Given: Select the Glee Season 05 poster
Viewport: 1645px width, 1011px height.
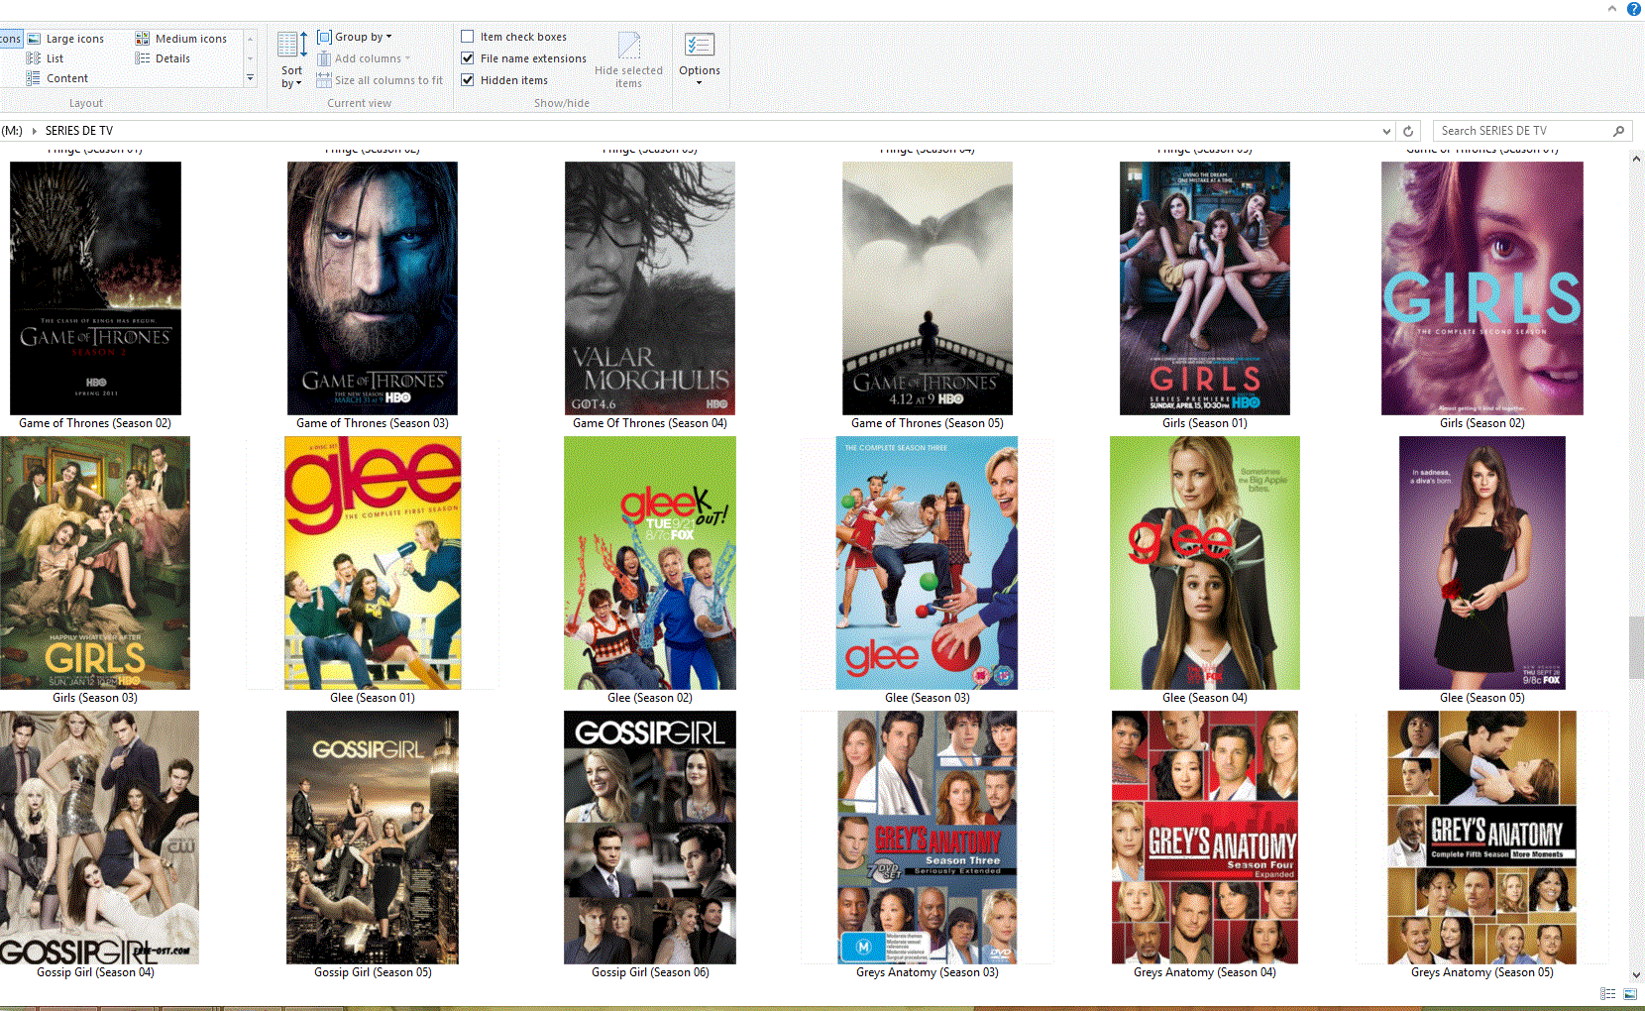Looking at the screenshot, I should click(1482, 563).
